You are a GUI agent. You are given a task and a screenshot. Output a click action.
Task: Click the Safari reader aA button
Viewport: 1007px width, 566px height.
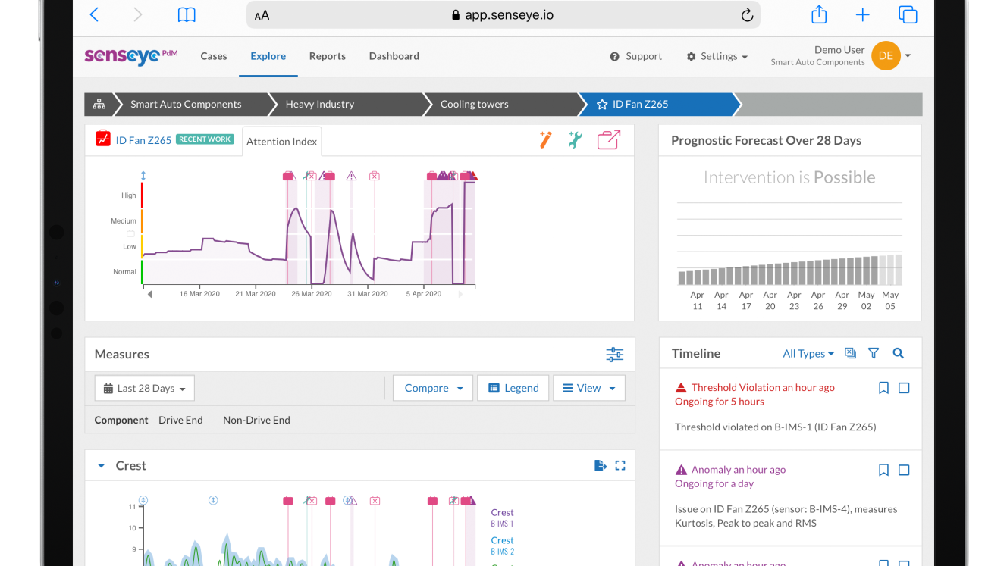[x=262, y=15]
